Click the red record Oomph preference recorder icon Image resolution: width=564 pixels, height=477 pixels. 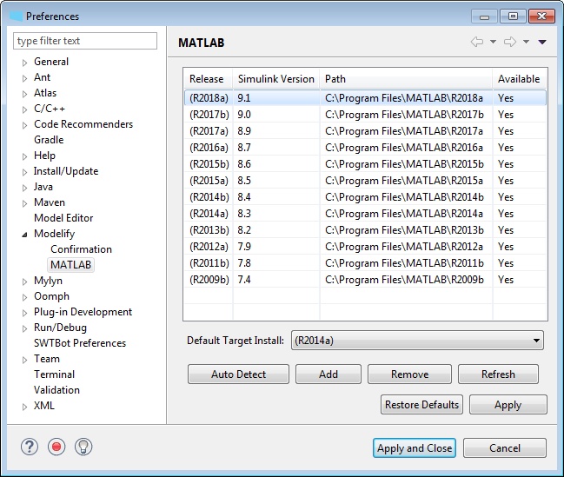[x=56, y=447]
